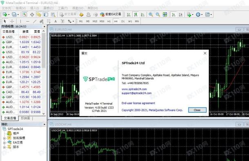Select the SPTrade24 root in Navigator

pyautogui.click(x=15, y=129)
